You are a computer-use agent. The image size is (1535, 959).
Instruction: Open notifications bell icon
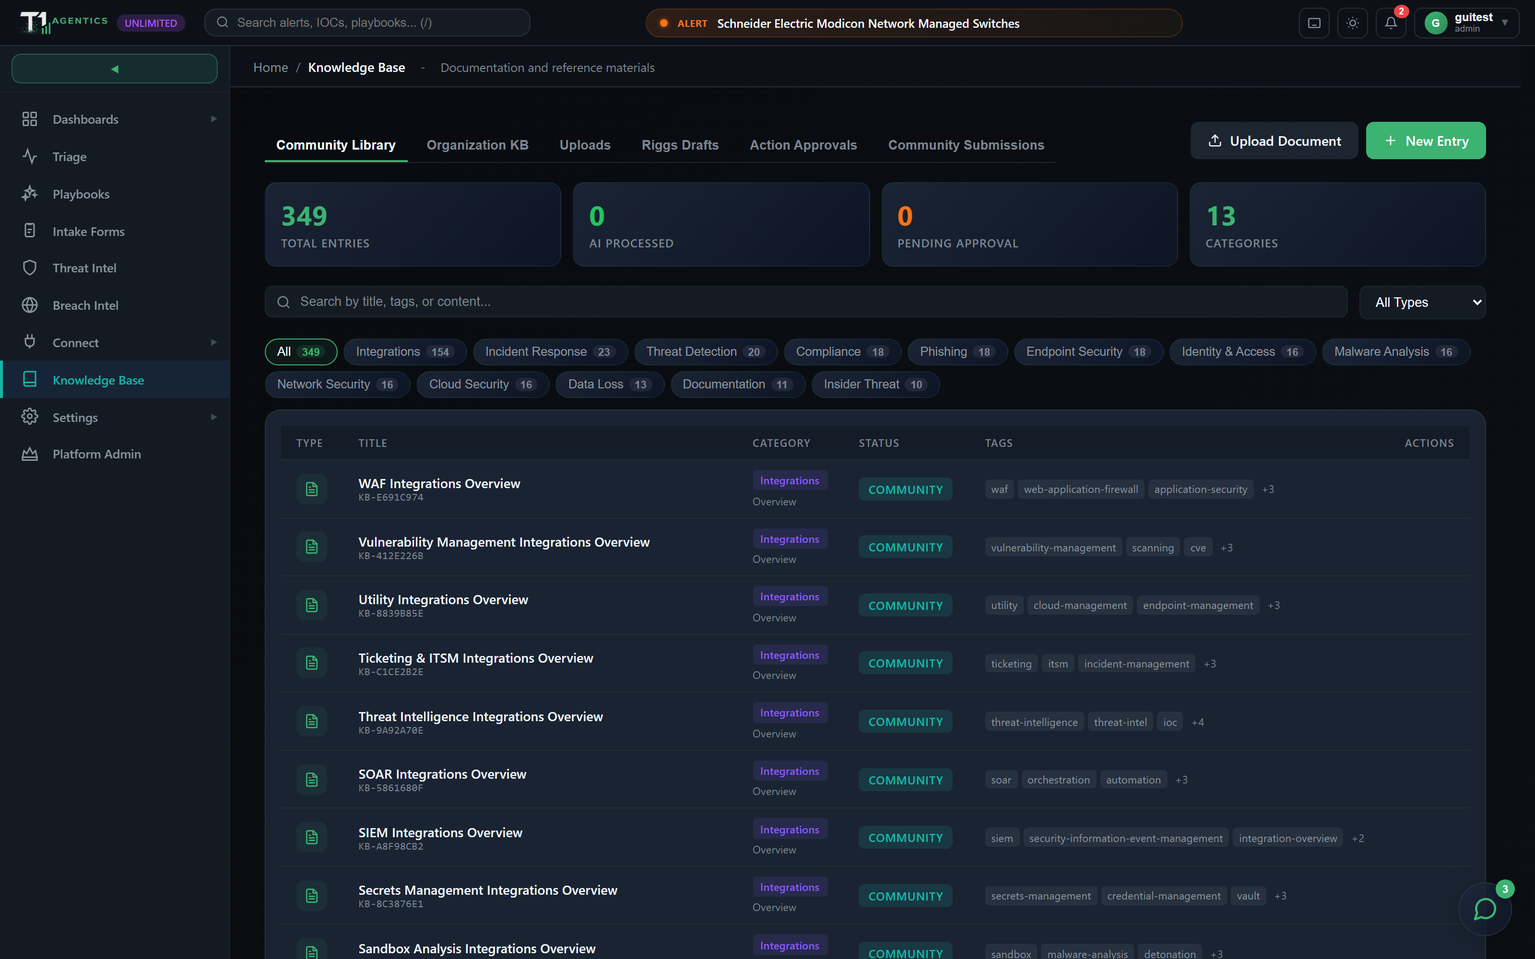(x=1391, y=23)
